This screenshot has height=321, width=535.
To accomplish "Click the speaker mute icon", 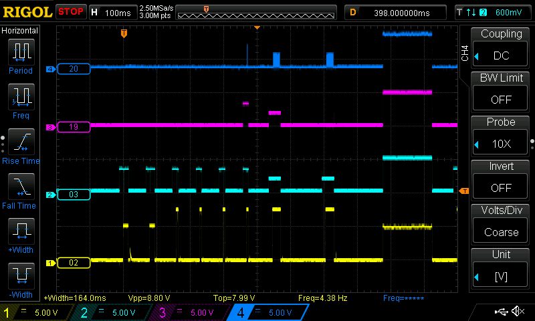I will (x=517, y=312).
